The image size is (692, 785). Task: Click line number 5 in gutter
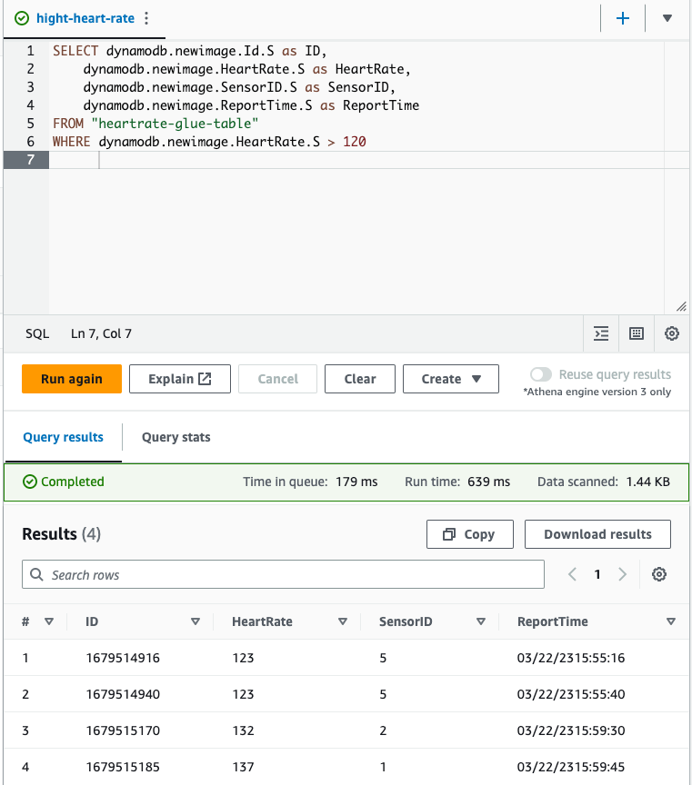[31, 124]
